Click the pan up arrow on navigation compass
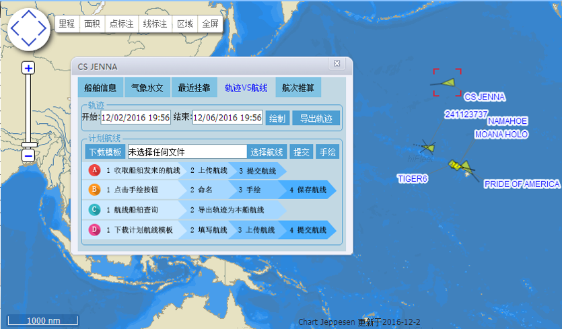Viewport: 562px width, 329px height. pos(29,15)
